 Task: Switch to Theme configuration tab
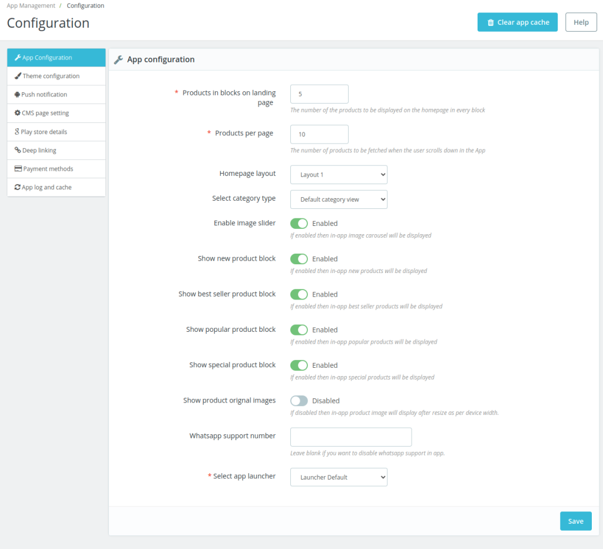(56, 76)
